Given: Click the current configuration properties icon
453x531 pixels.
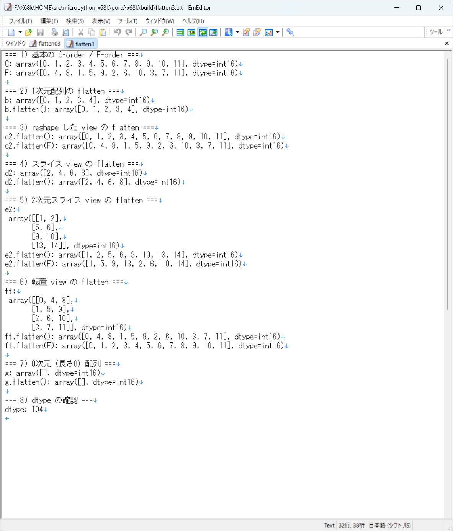Looking at the screenshot, I should tap(246, 33).
